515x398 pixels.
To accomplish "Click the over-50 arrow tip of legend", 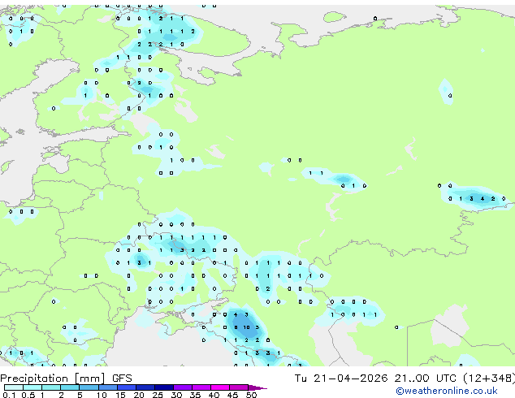I will point(257,387).
